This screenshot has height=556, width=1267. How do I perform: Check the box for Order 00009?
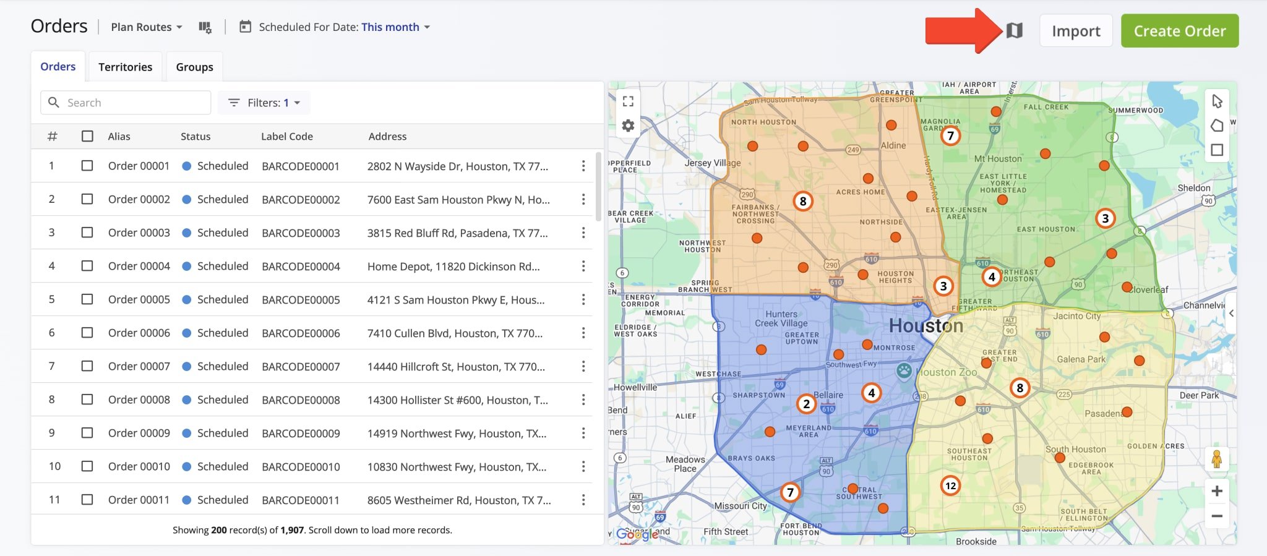[x=87, y=433]
